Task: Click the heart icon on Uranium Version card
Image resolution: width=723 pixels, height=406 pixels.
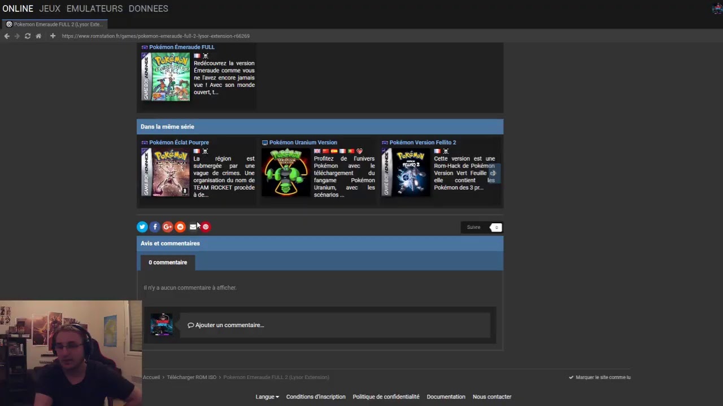Action: coord(359,151)
